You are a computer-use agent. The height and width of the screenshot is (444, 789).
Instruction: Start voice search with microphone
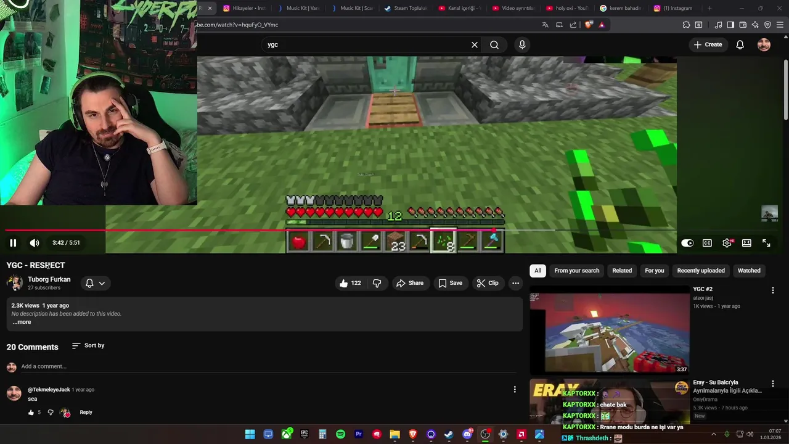coord(522,44)
